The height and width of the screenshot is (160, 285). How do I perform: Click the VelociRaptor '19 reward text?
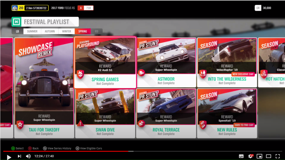coord(227,70)
